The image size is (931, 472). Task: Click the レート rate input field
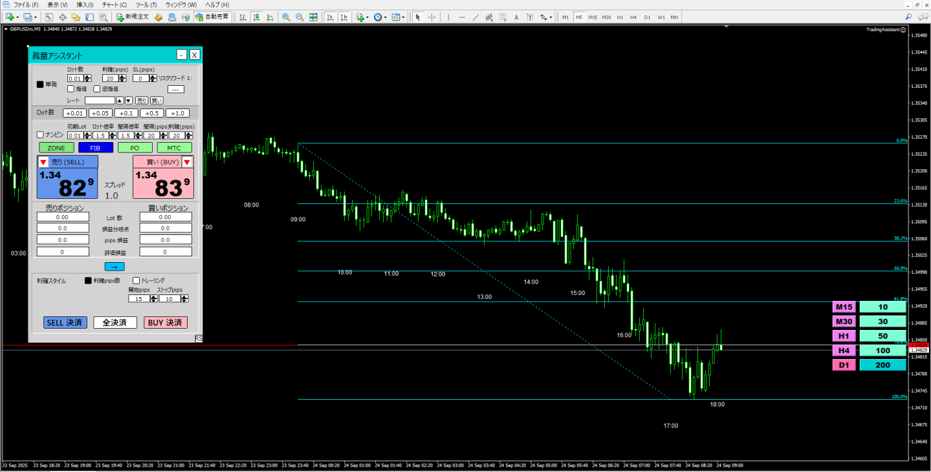click(100, 100)
